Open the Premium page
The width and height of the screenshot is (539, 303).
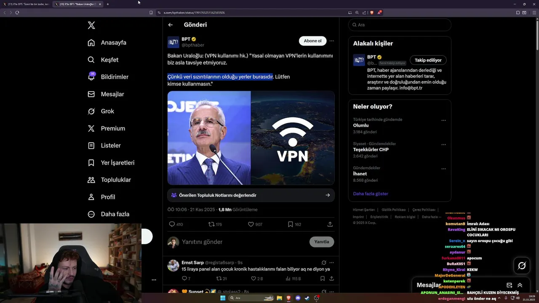pyautogui.click(x=106, y=128)
